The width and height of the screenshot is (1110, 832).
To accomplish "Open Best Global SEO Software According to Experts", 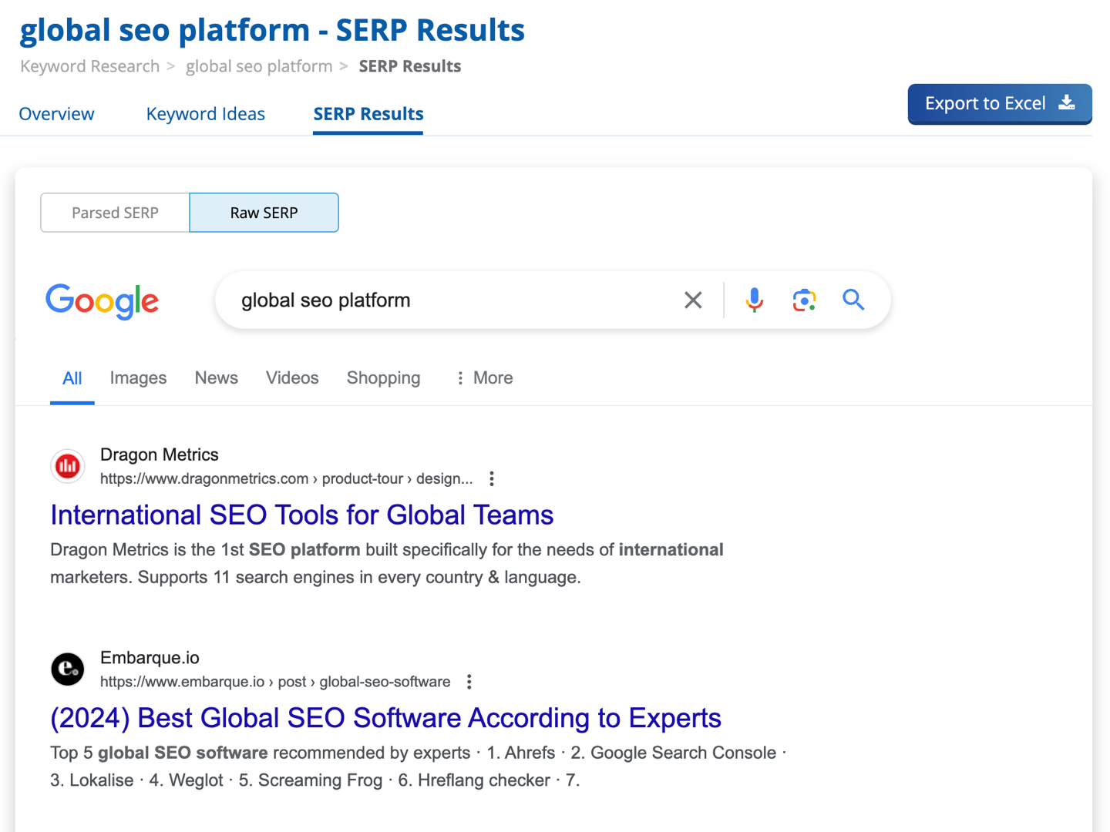I will [385, 718].
